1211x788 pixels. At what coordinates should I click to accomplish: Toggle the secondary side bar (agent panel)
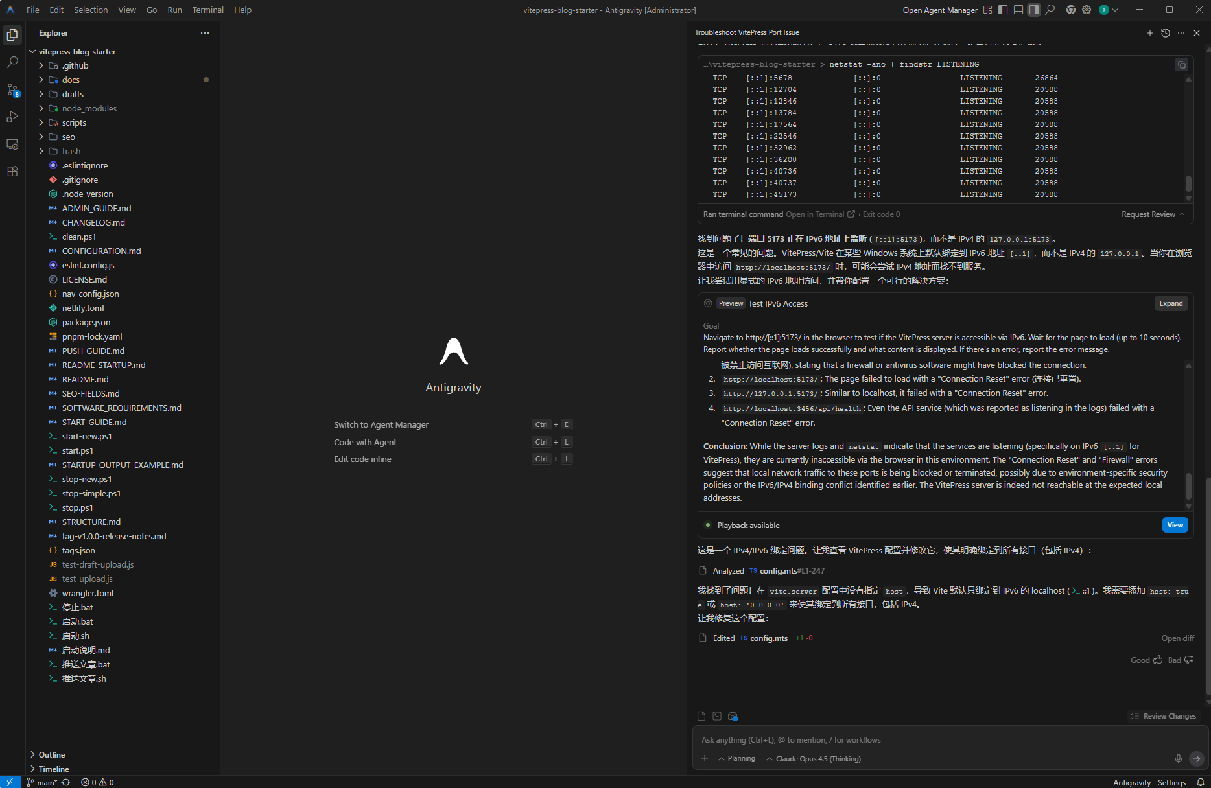click(1034, 10)
